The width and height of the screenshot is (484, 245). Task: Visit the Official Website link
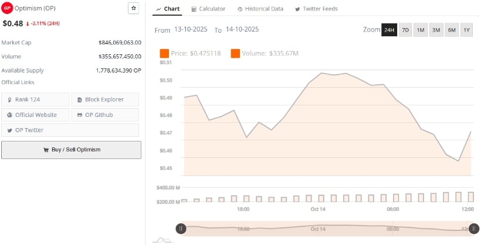pos(35,115)
